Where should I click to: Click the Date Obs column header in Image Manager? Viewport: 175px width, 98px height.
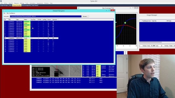tap(159, 21)
